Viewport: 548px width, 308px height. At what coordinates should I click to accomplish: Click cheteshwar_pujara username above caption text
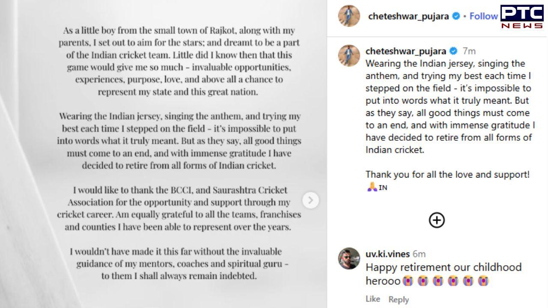405,51
